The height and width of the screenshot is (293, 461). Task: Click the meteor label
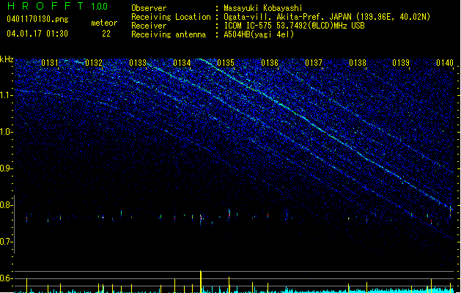[104, 23]
